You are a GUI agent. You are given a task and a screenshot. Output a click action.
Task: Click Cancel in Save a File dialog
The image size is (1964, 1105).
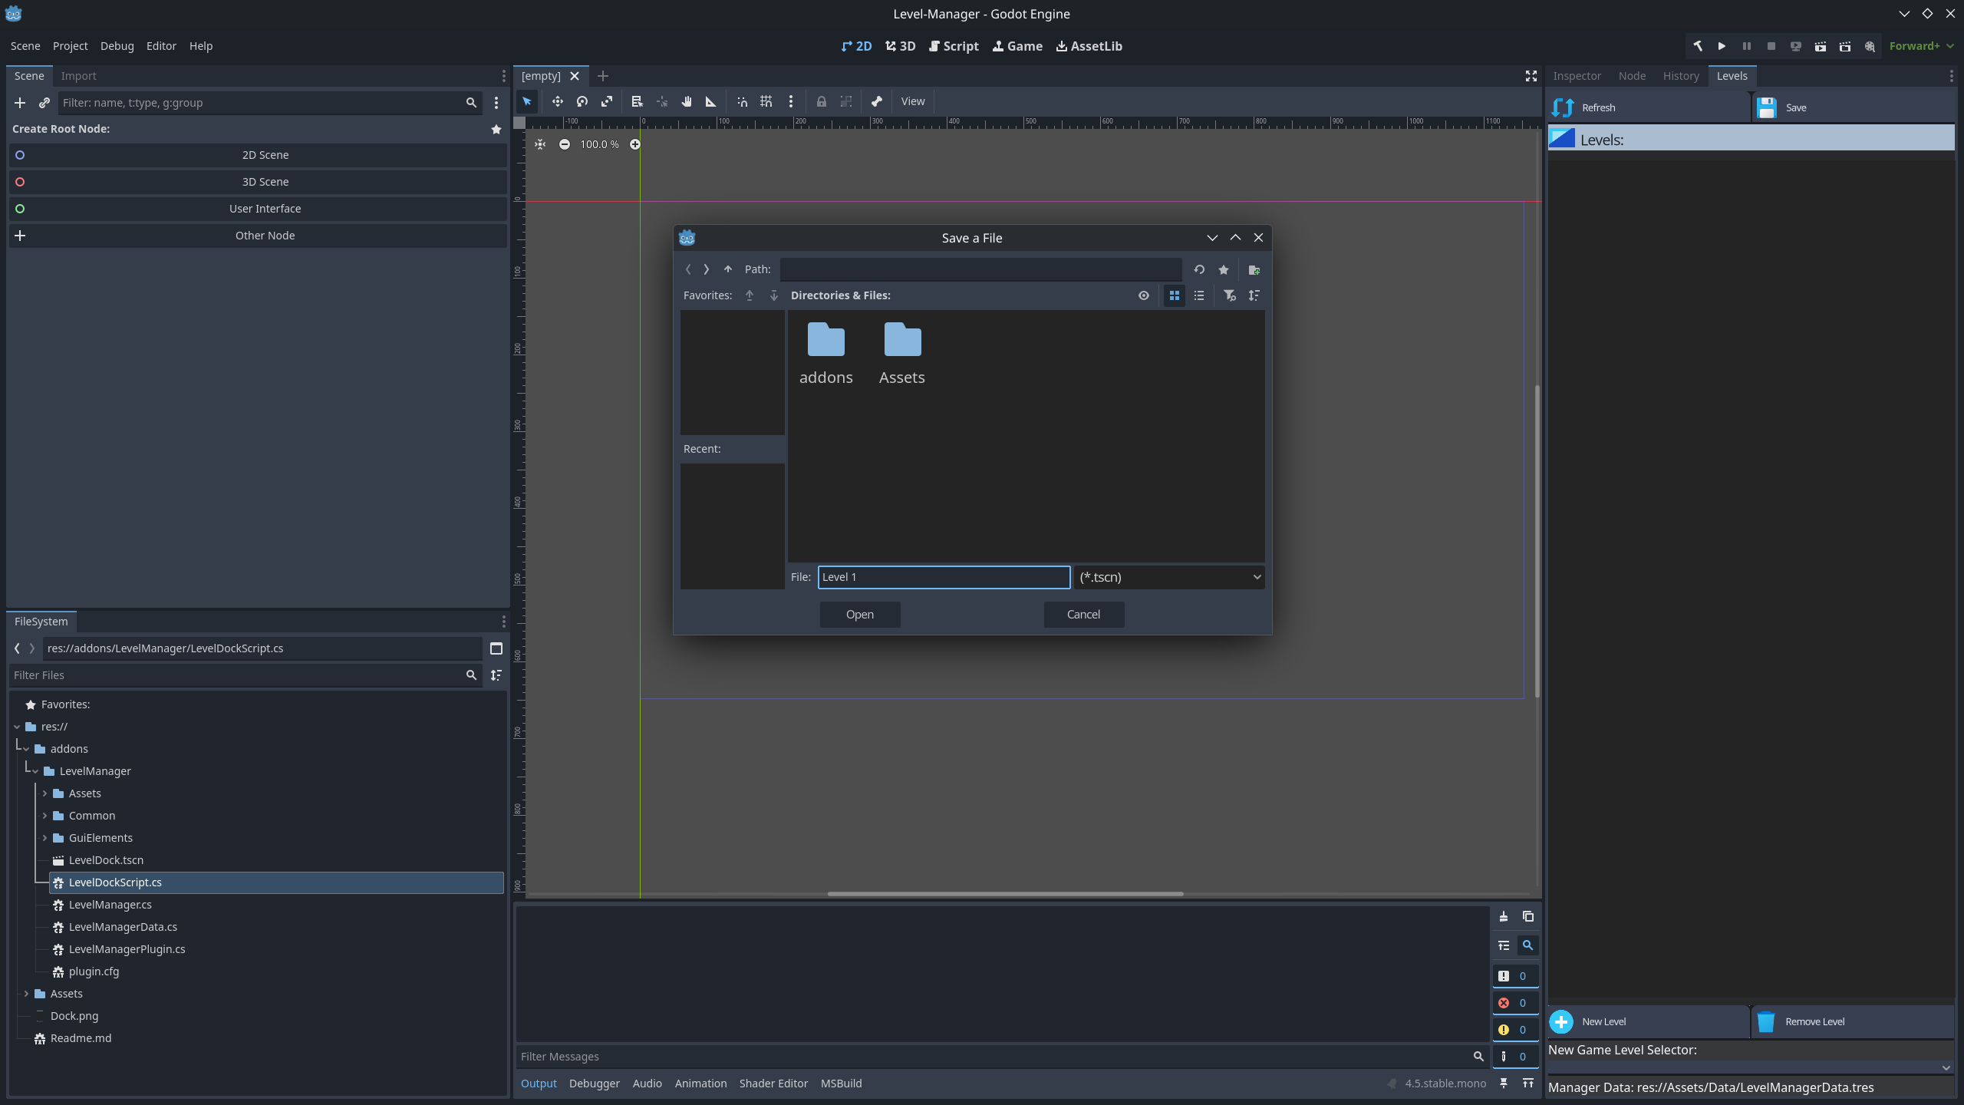pos(1083,615)
